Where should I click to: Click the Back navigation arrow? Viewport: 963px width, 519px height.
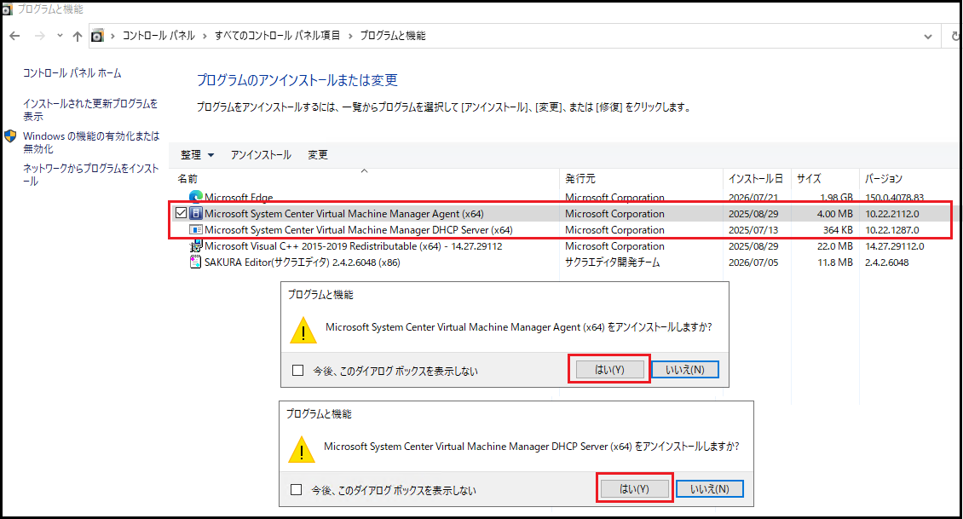click(14, 37)
